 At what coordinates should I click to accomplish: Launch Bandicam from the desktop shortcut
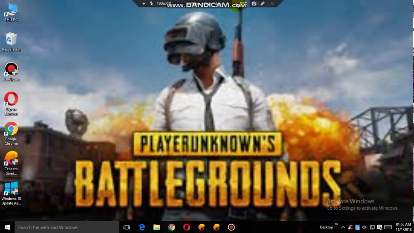11,72
